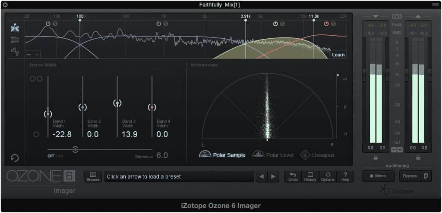The image size is (442, 213).
Task: Click the input gain lock icon
Action: click(x=376, y=157)
